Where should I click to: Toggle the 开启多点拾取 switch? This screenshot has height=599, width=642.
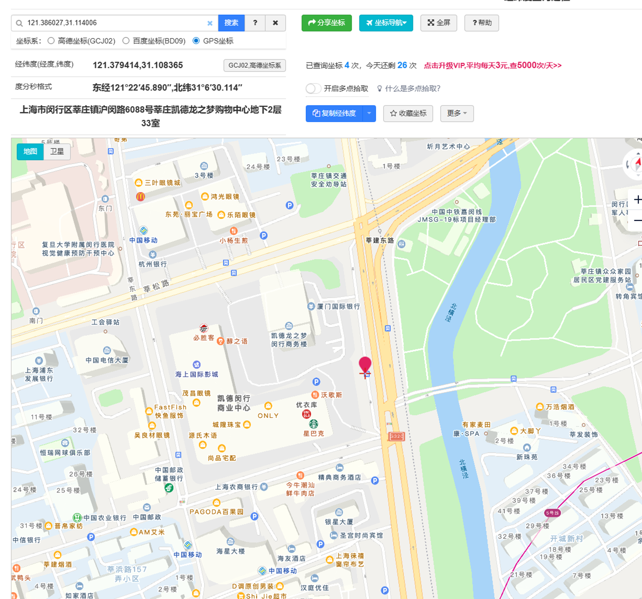[x=313, y=88]
